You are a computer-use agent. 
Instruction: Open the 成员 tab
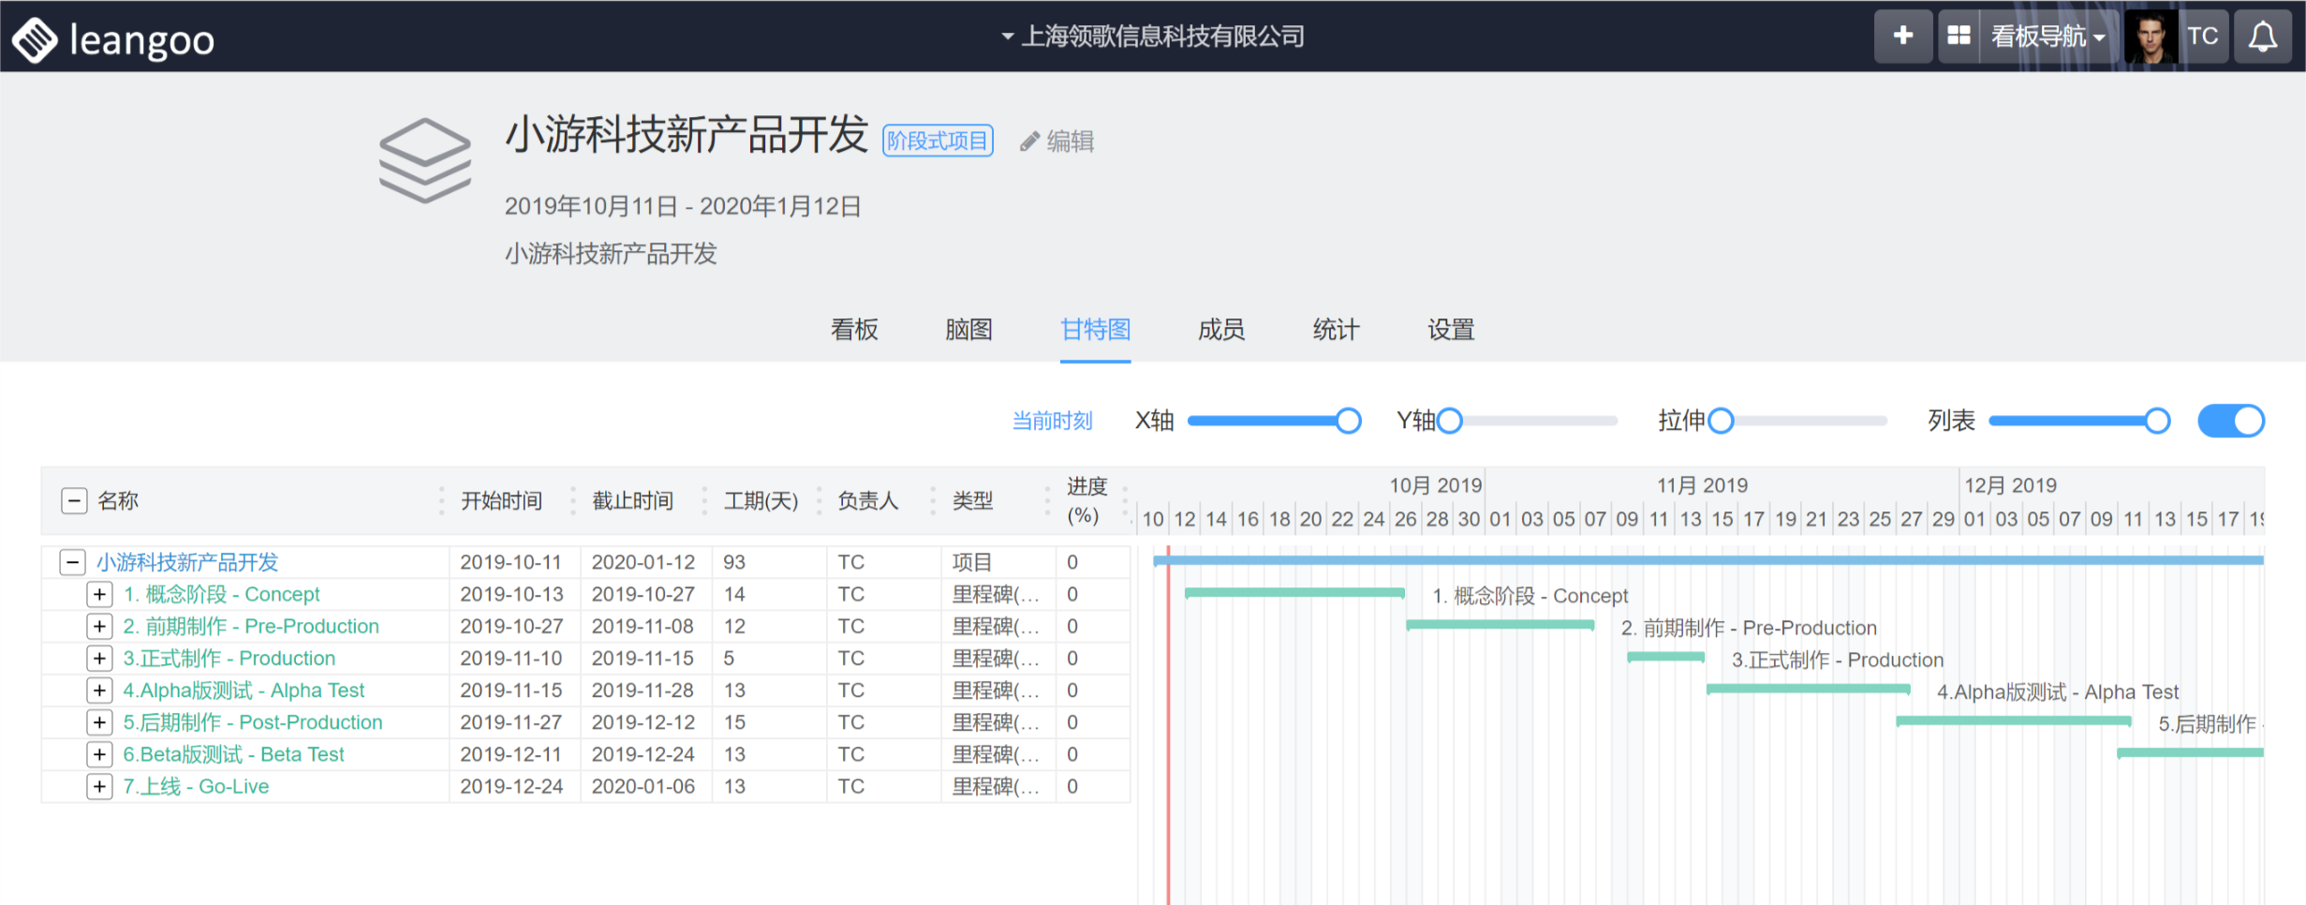pyautogui.click(x=1221, y=330)
